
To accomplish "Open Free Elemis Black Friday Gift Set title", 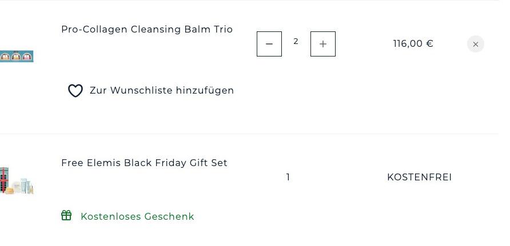I will point(144,163).
